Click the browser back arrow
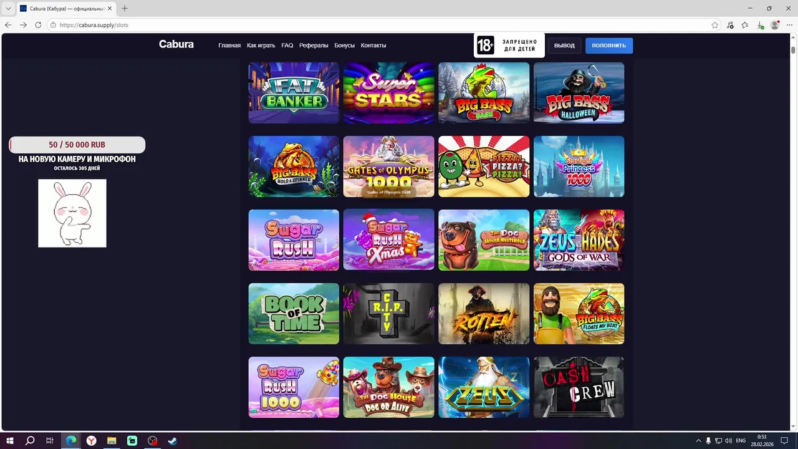Viewport: 798px width, 449px height. (x=8, y=25)
